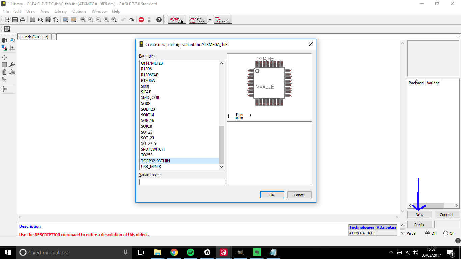This screenshot has height=259, width=461.
Task: Open the Edit menu
Action: point(18,11)
